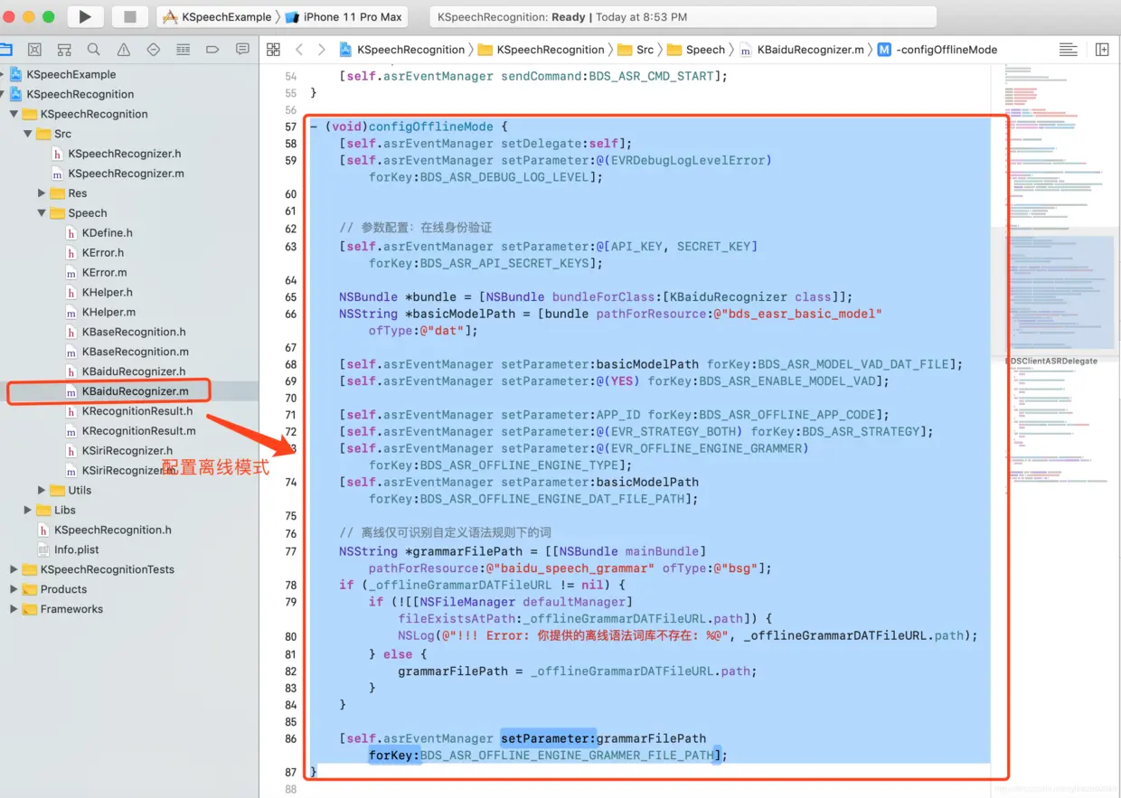This screenshot has height=798, width=1121.
Task: Expand the Res folder
Action: click(x=42, y=193)
